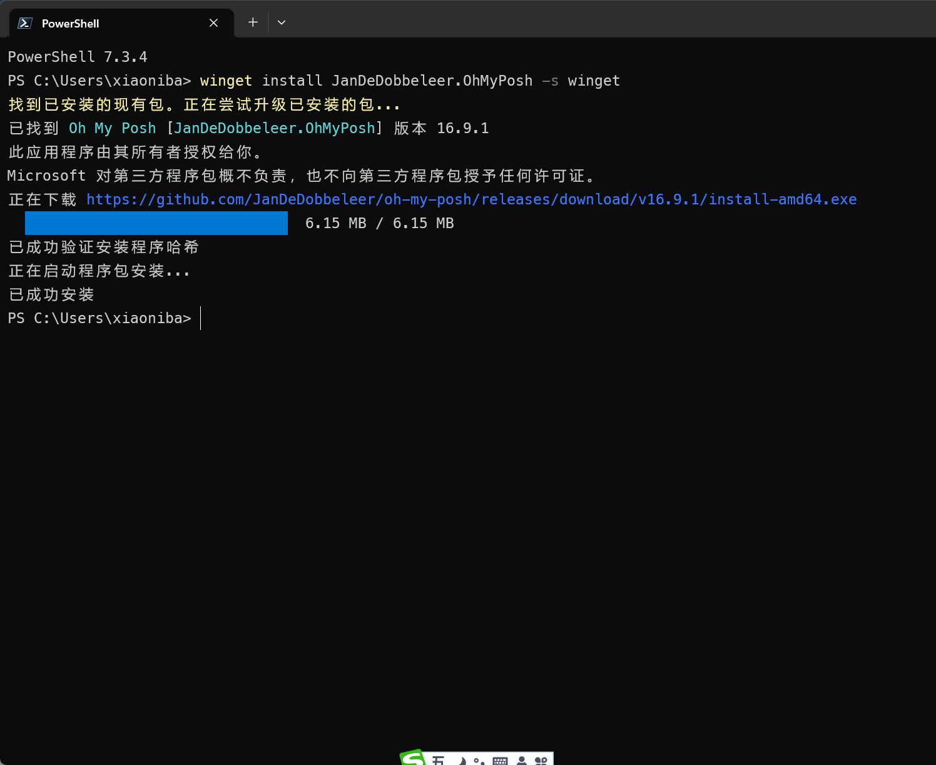Click the cyan 'Oh My Posh' package name

[x=112, y=128]
